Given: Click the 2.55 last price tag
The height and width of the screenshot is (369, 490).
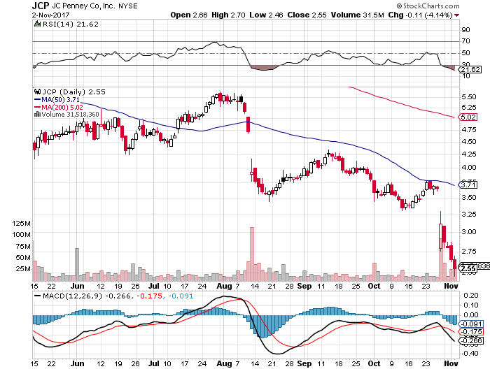Looking at the screenshot, I should (465, 268).
